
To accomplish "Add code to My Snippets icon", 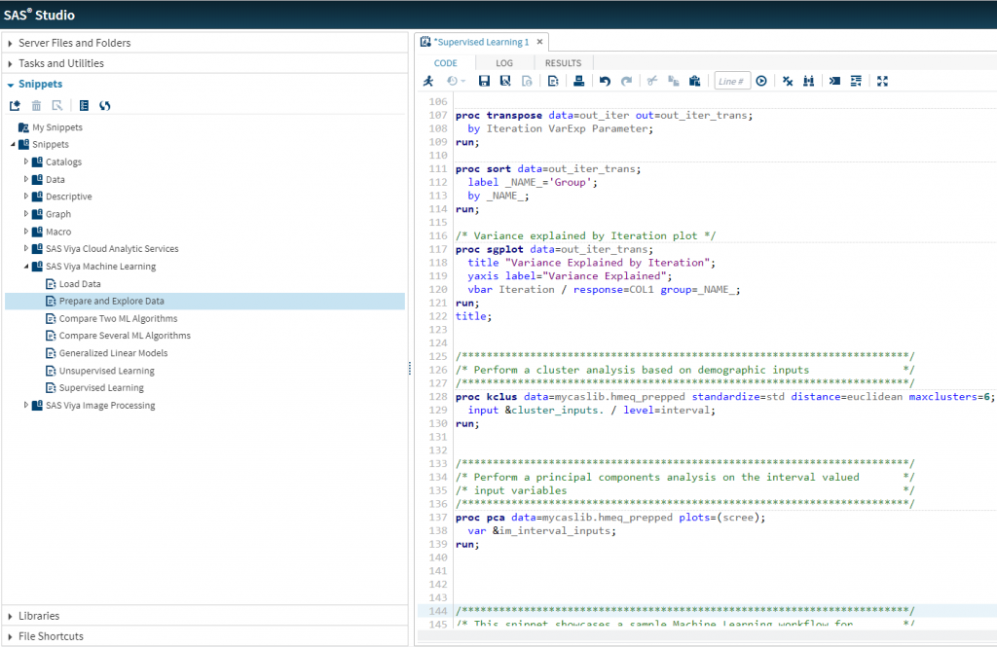I will [553, 81].
